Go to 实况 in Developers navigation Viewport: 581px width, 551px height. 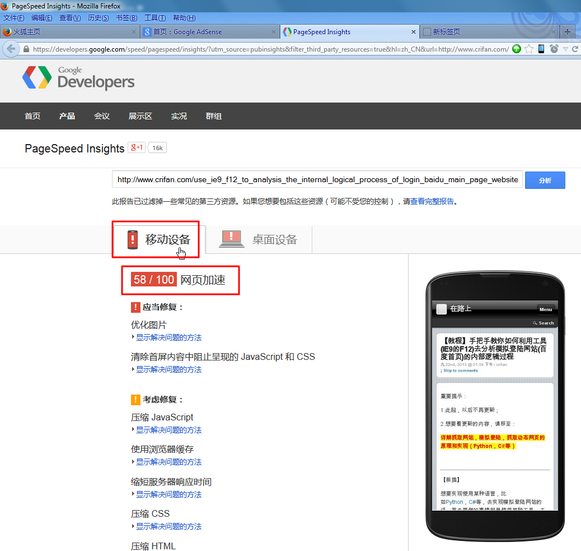(x=179, y=116)
